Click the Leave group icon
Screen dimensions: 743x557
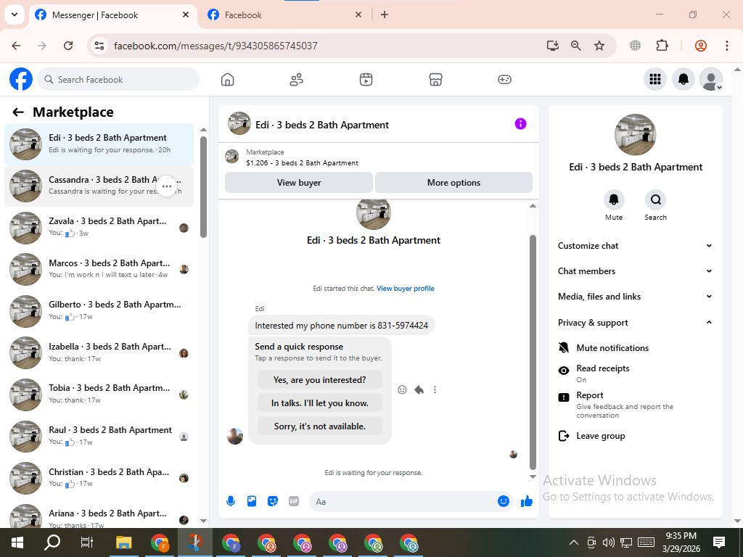point(563,436)
